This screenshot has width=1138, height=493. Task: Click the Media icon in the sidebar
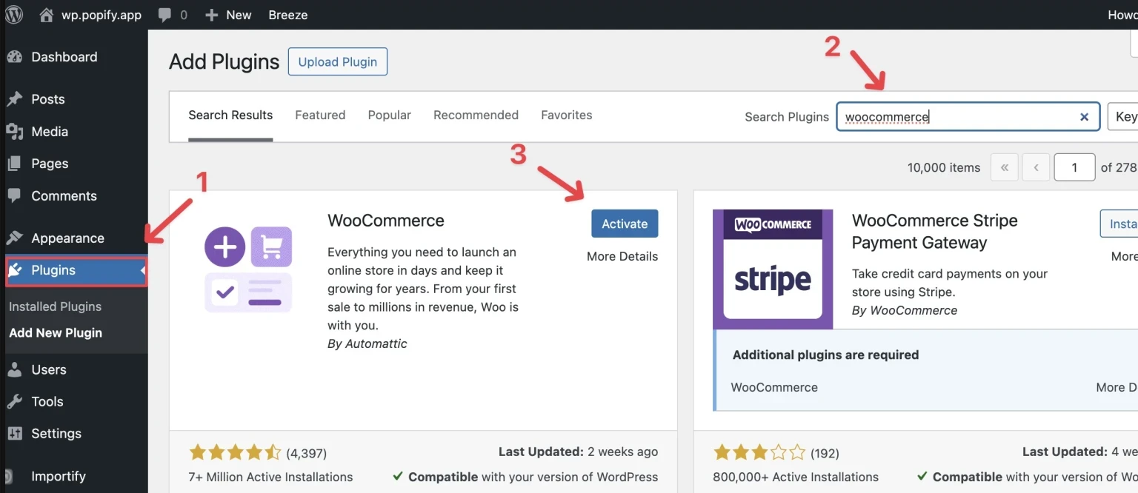pos(14,132)
